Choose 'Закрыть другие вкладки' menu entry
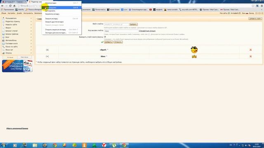 click(61, 22)
